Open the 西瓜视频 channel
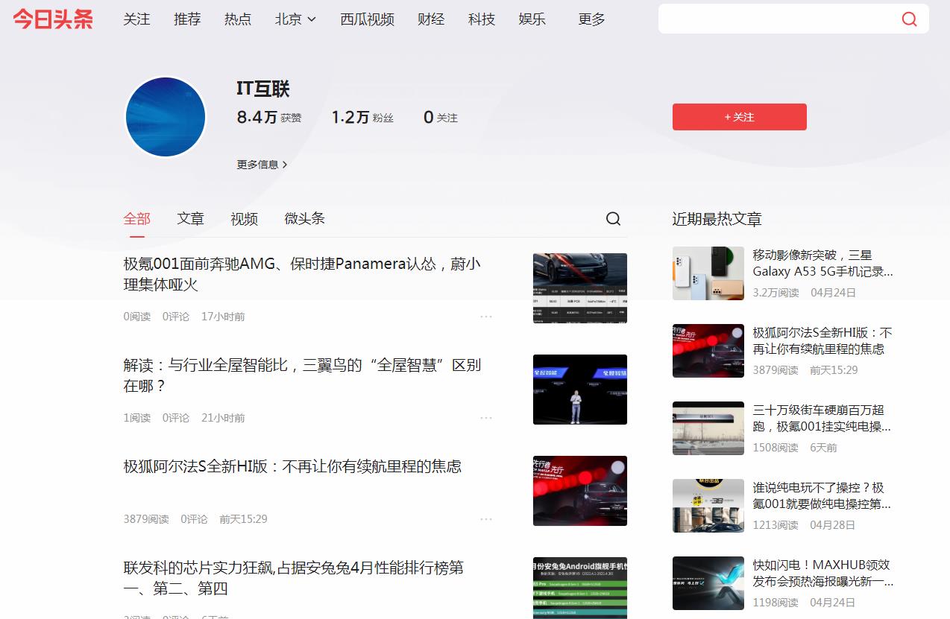The image size is (950, 619). pyautogui.click(x=368, y=19)
